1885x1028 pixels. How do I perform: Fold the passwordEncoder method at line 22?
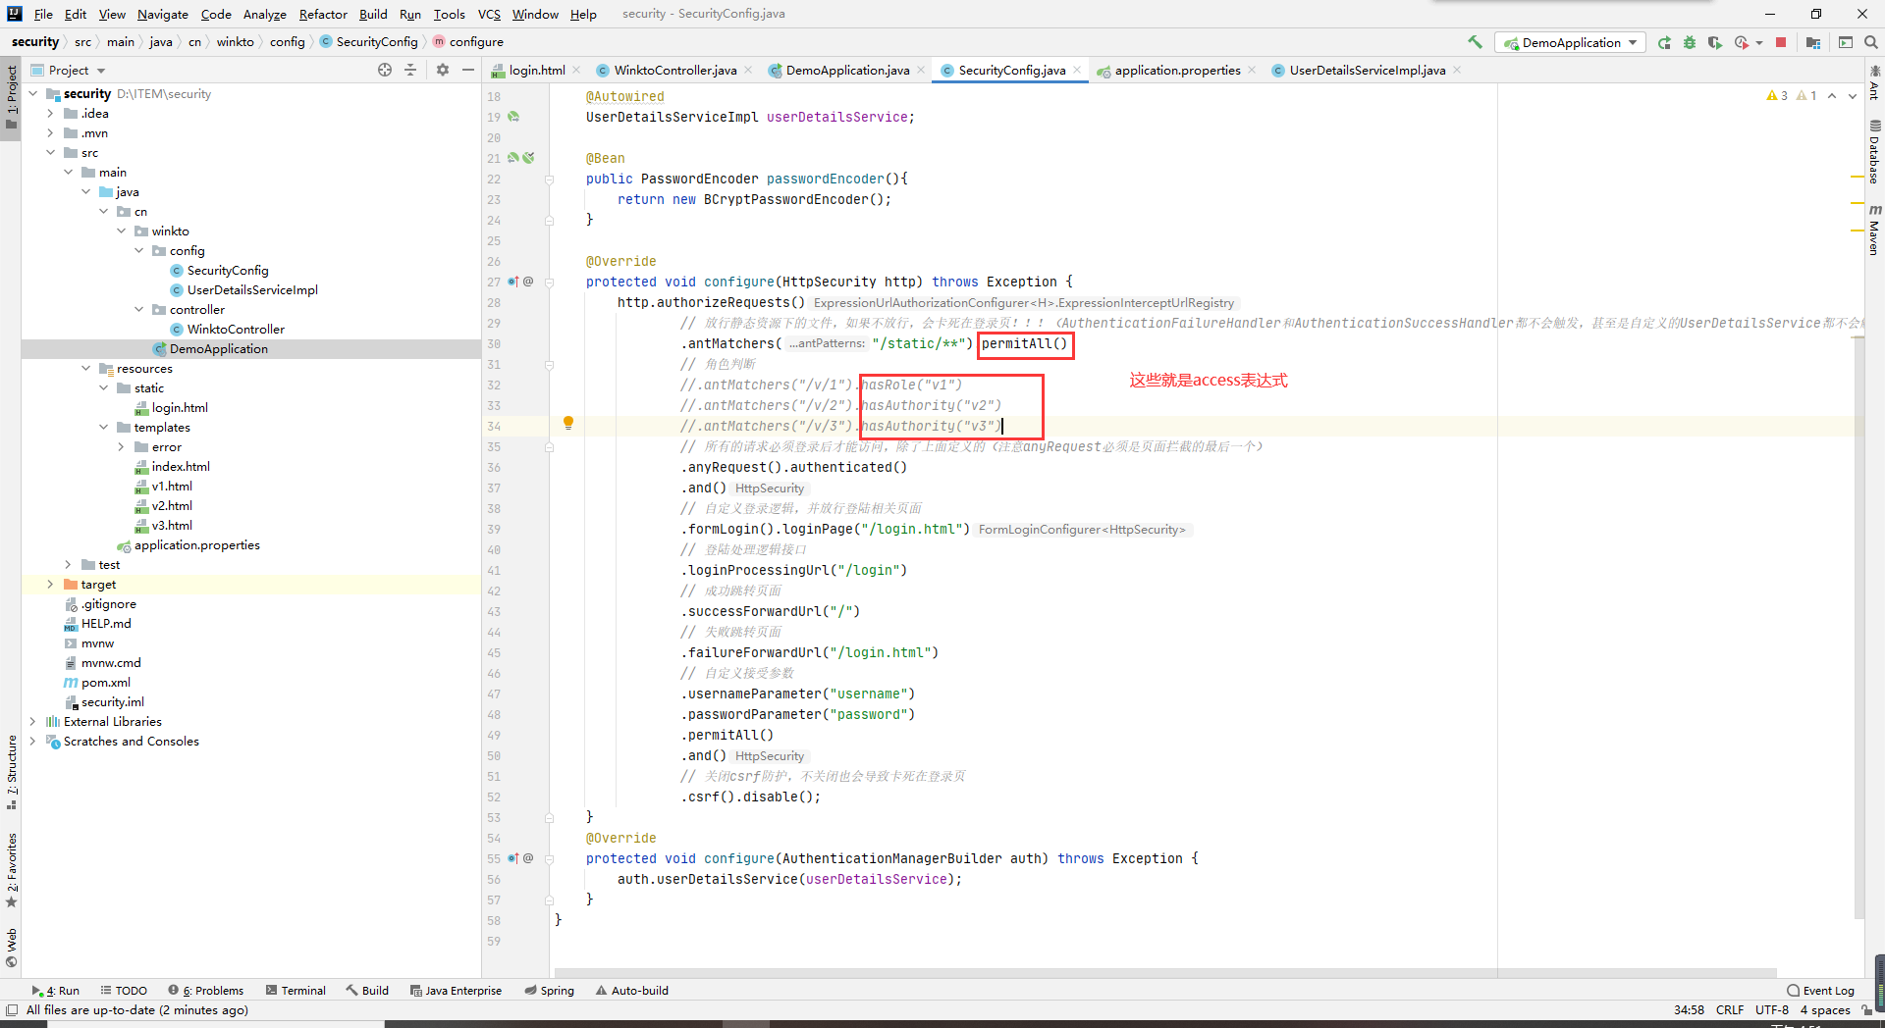coord(549,180)
